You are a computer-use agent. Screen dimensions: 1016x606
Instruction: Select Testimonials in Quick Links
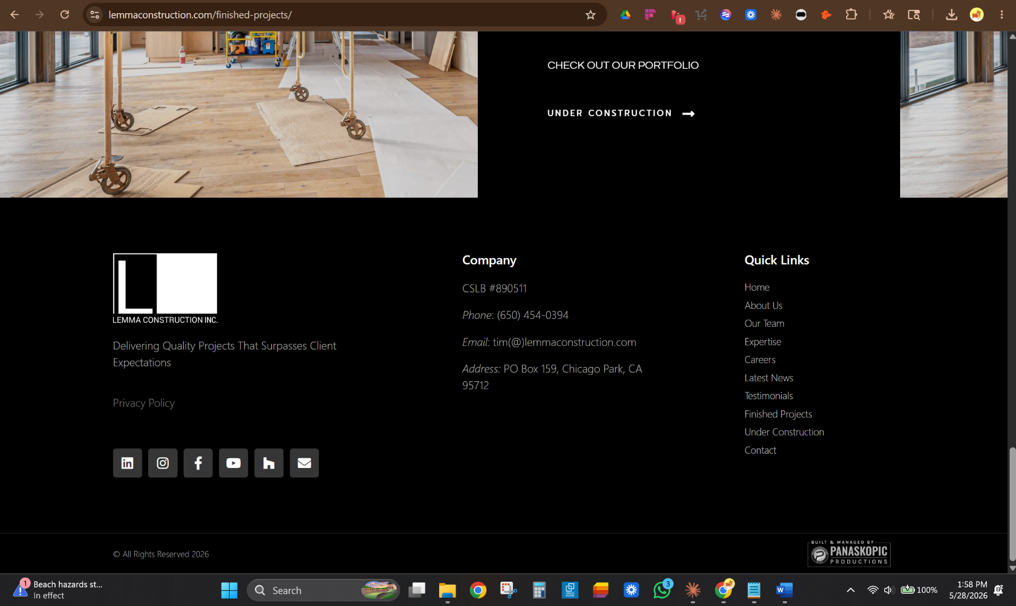pos(768,396)
